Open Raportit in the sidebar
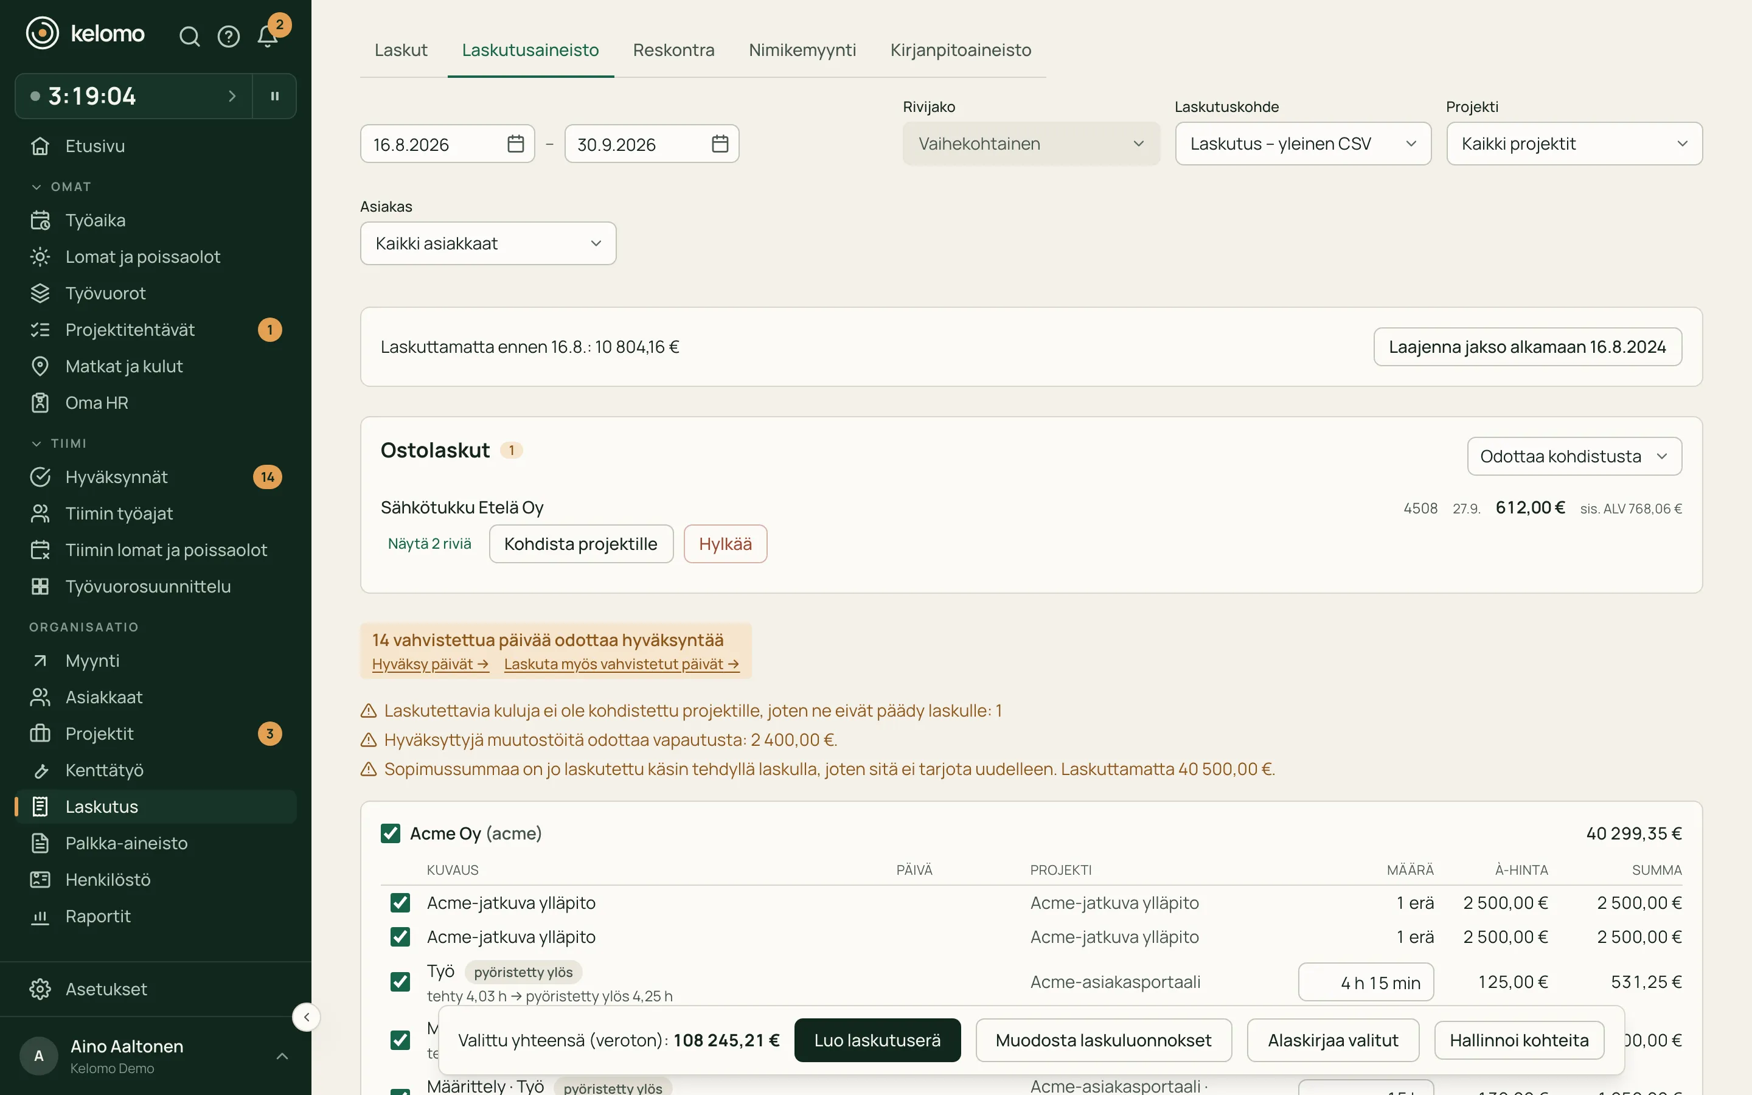Viewport: 1752px width, 1095px height. 156,916
